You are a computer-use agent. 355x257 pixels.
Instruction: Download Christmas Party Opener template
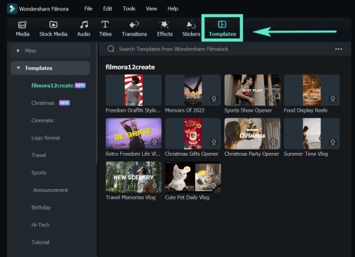point(273,142)
